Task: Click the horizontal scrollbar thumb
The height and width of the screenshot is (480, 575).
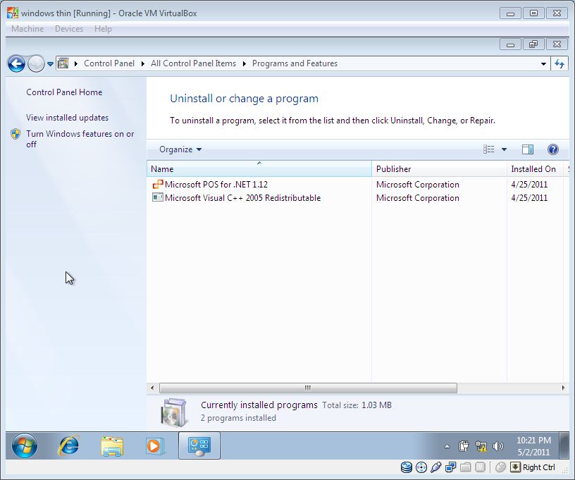Action: click(308, 388)
